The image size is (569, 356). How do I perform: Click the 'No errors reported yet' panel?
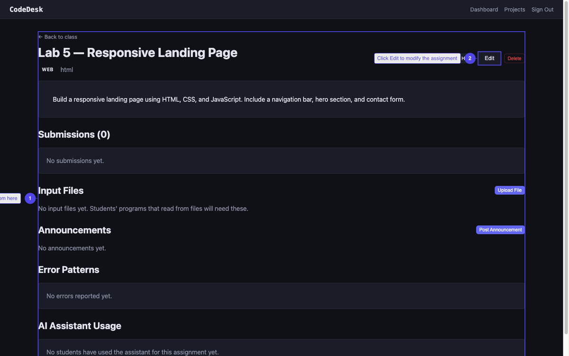coord(281,296)
